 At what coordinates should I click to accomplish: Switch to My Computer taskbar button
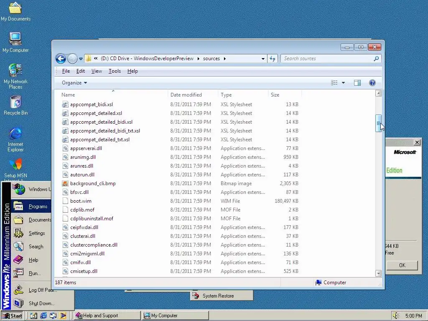click(x=176, y=316)
